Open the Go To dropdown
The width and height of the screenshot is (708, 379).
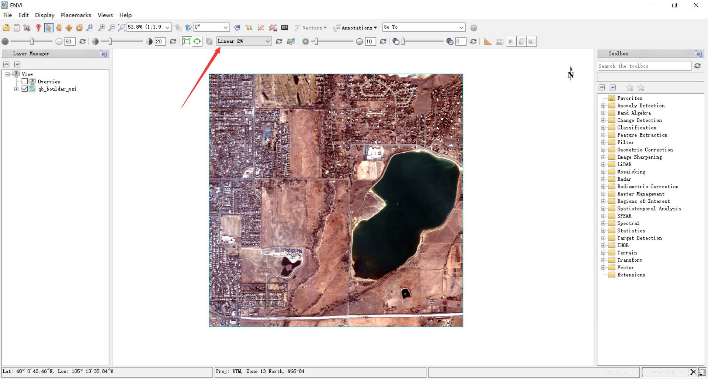coord(461,27)
